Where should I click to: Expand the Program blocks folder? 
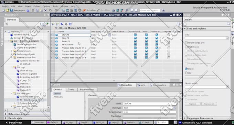[x=12, y=51]
